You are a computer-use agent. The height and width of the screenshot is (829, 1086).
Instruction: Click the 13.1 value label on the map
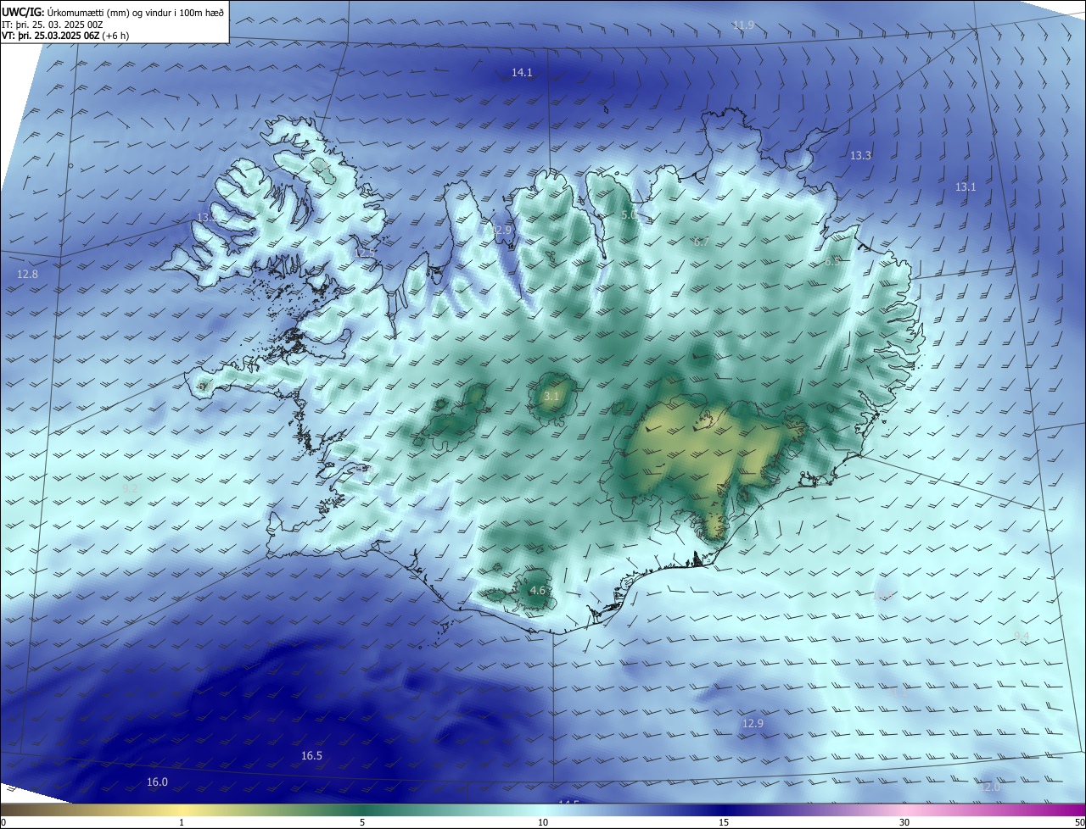click(966, 186)
